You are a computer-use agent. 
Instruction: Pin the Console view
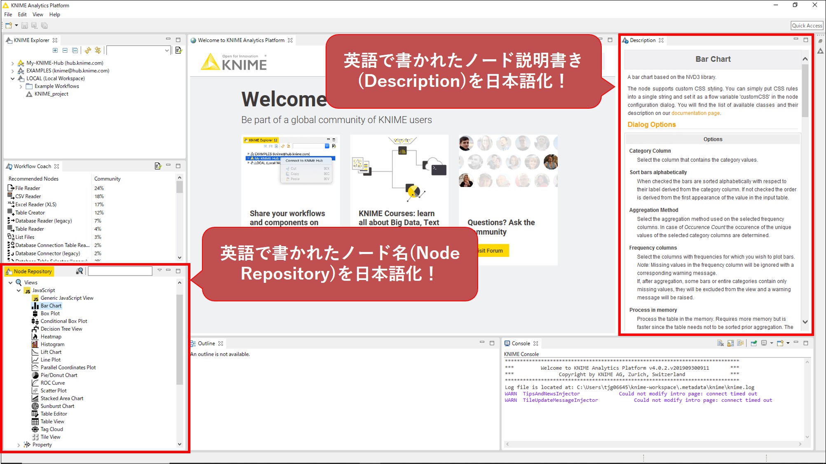[753, 343]
